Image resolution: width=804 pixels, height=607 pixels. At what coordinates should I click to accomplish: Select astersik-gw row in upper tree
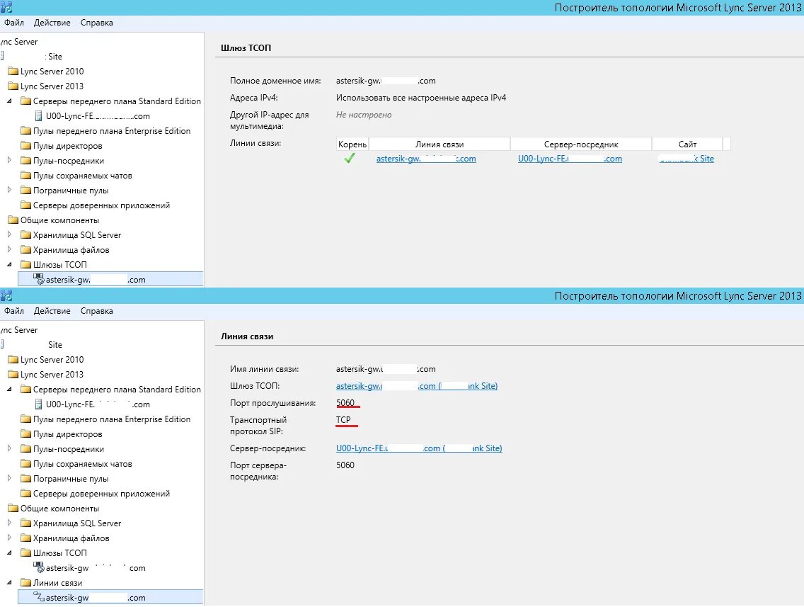pos(110,280)
